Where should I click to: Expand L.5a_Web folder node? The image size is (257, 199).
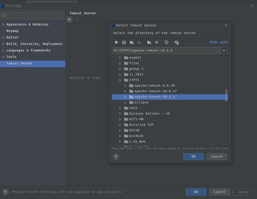(x=120, y=141)
